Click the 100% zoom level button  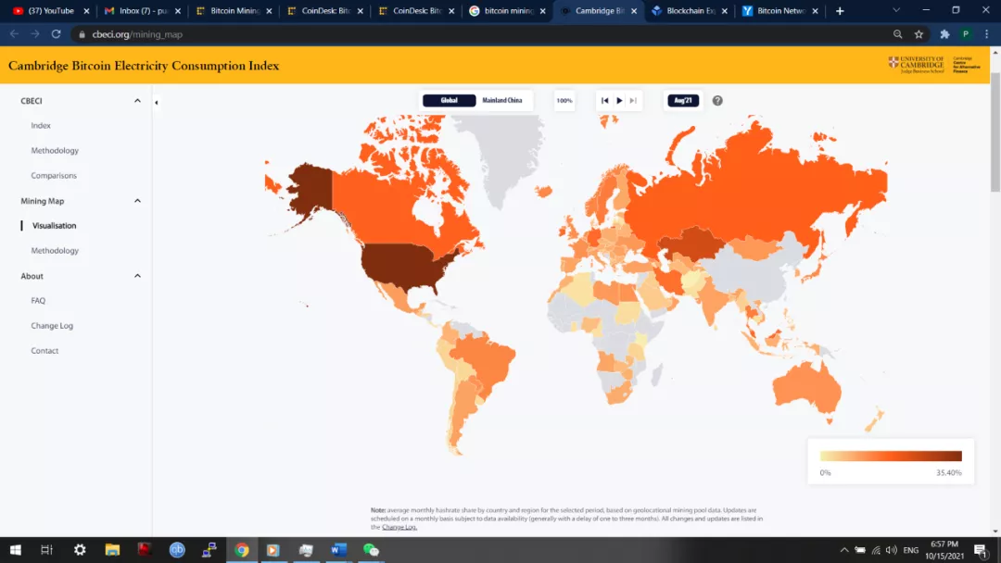pos(564,100)
